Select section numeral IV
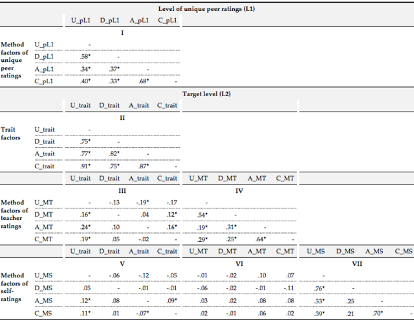Screen dimensions: 414x320 click(239, 191)
